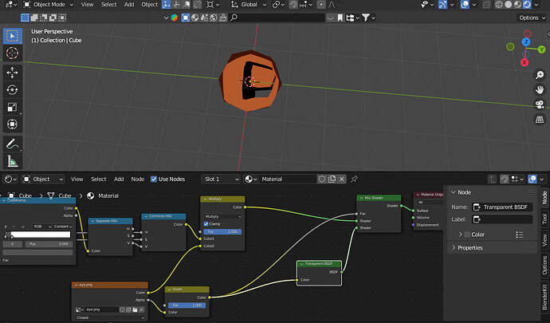This screenshot has width=550, height=323.
Task: Switch to wireframe viewport shading
Action: [x=499, y=5]
